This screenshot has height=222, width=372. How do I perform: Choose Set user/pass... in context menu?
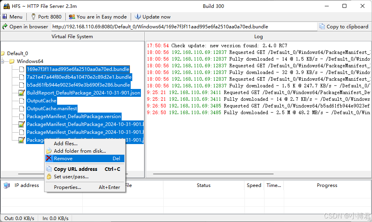pyautogui.click(x=85, y=176)
